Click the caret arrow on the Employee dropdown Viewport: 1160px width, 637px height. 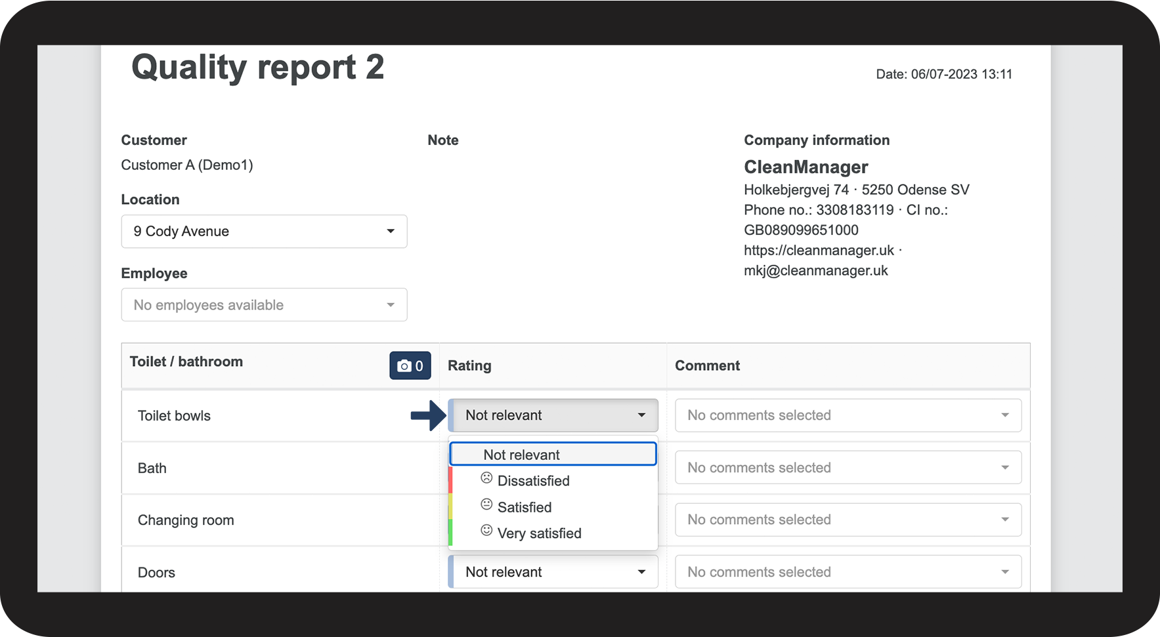391,305
